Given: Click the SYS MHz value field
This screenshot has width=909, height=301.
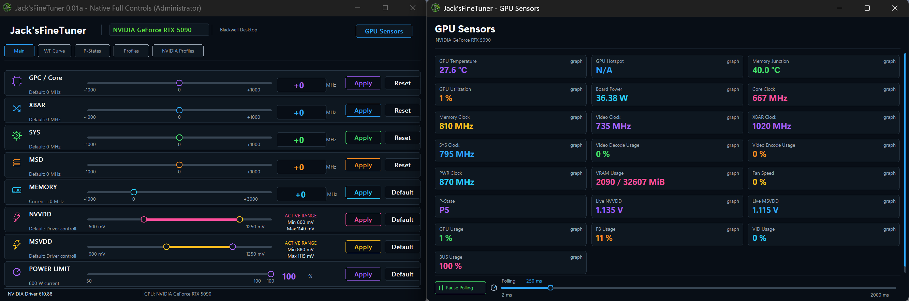Looking at the screenshot, I should (302, 139).
